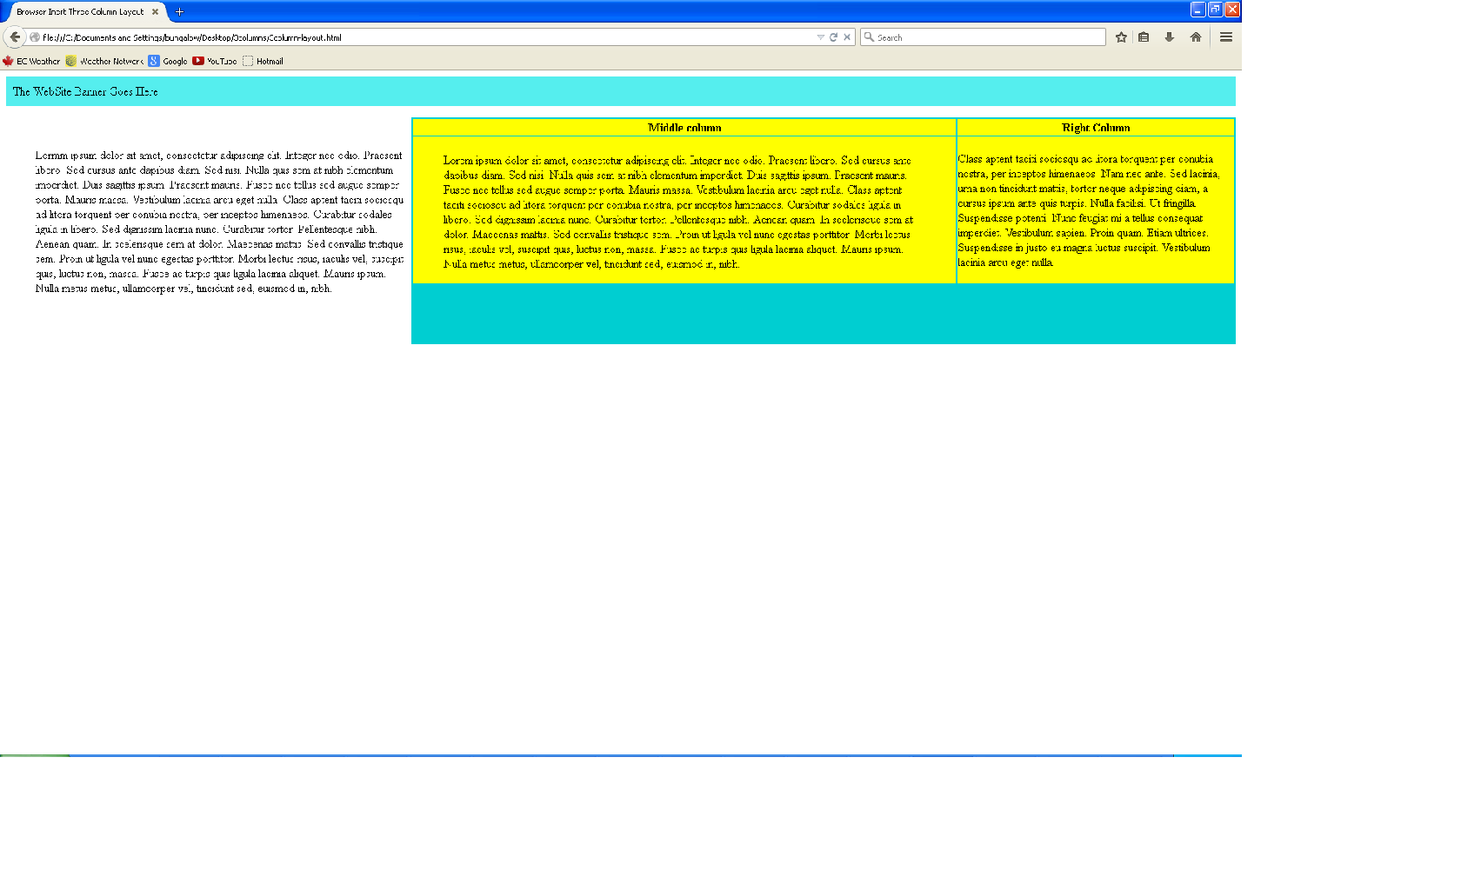This screenshot has height=890, width=1461.
Task: Close the Three Column Layout tab
Action: click(155, 12)
